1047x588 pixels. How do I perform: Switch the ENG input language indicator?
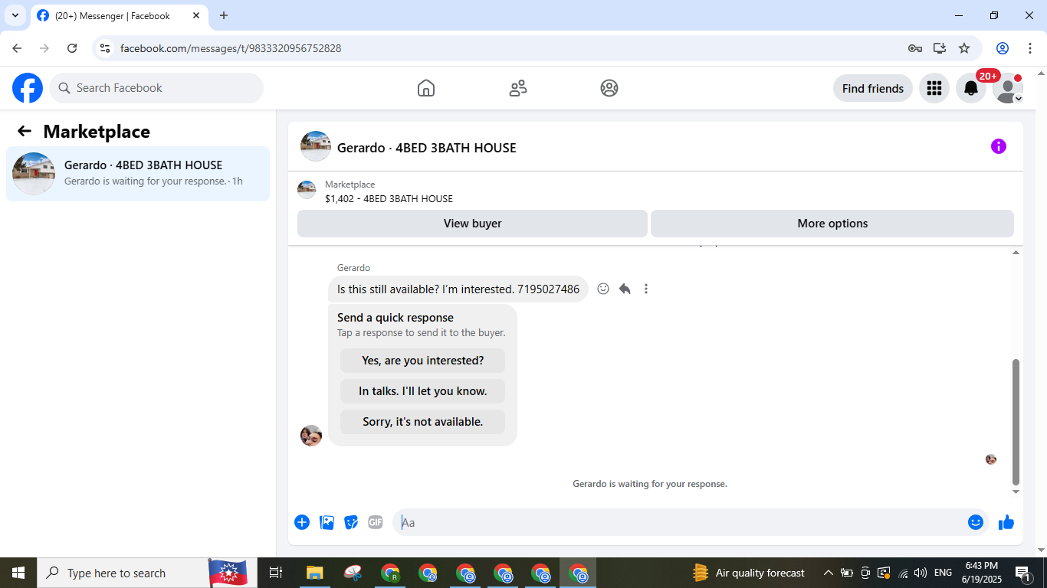943,573
